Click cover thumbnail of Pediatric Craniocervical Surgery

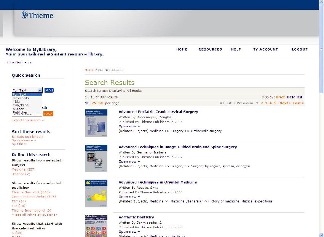pos(96,123)
